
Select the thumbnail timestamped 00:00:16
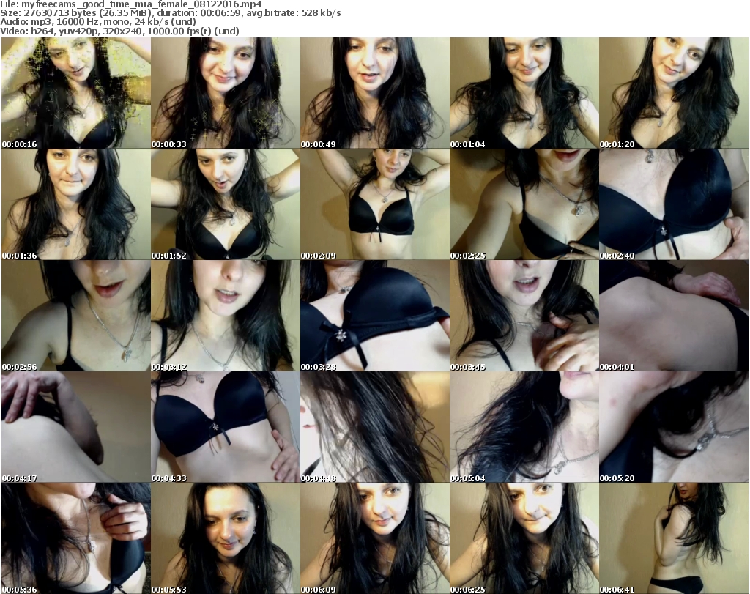[76, 93]
